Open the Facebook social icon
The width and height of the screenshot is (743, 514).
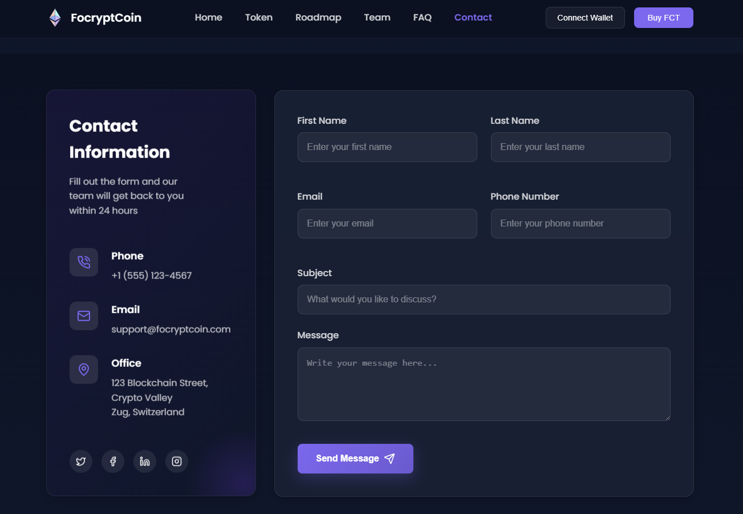113,462
